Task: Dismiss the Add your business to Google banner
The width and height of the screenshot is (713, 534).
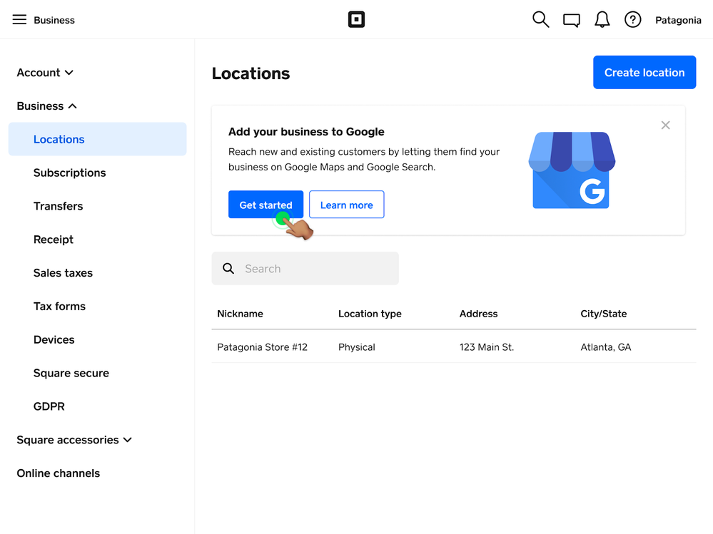Action: tap(665, 125)
